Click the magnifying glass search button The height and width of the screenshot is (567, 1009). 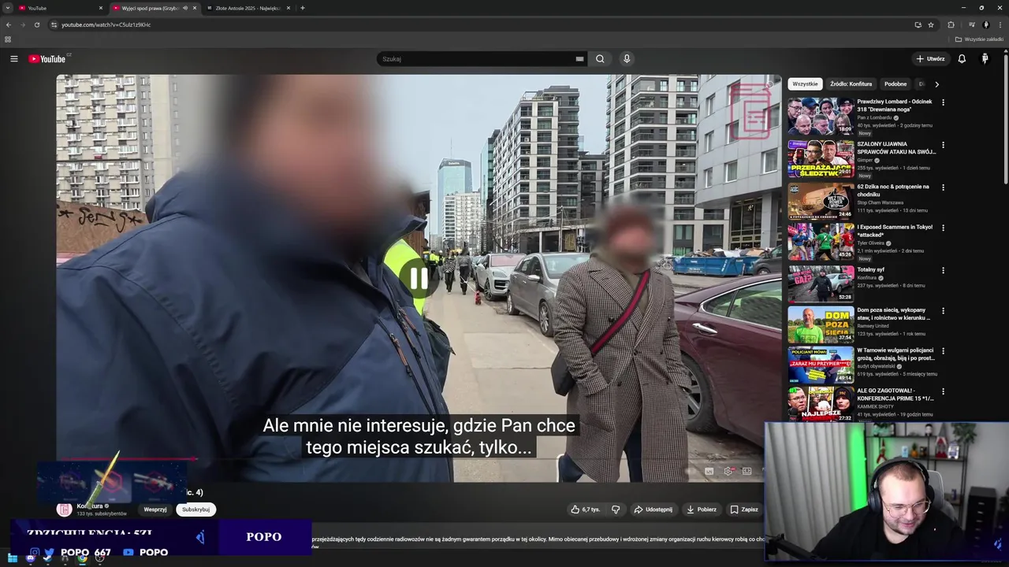click(600, 59)
